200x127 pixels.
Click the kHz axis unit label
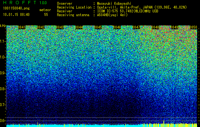pos(3,26)
